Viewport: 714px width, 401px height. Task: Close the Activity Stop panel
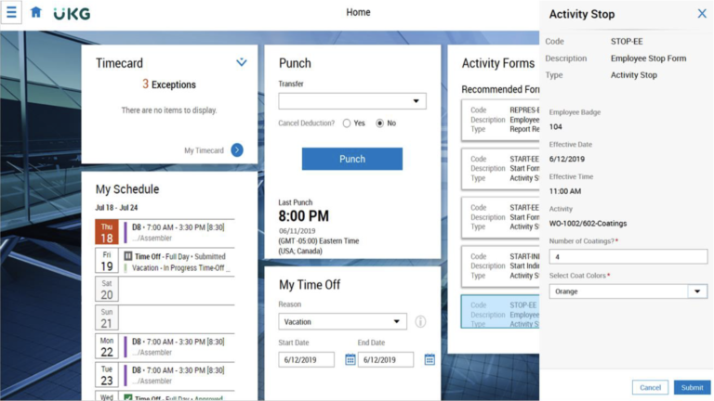tap(702, 14)
